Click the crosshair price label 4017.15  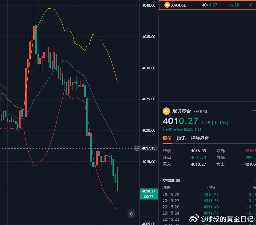coord(148,148)
